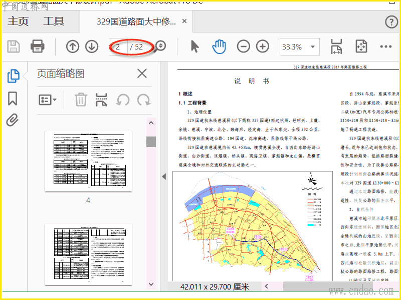Image resolution: width=401 pixels, height=300 pixels.
Task: Open the 工具 tab
Action: point(54,21)
